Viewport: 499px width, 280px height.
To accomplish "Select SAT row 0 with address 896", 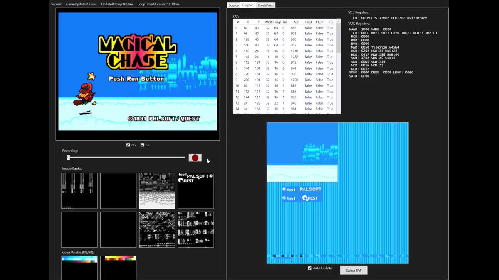I will 285,28.
